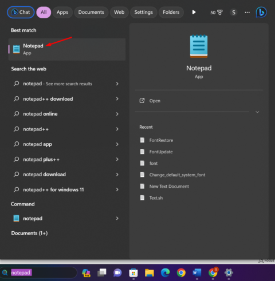Open recent file FontRestore
This screenshot has width=275, height=281.
pyautogui.click(x=161, y=140)
